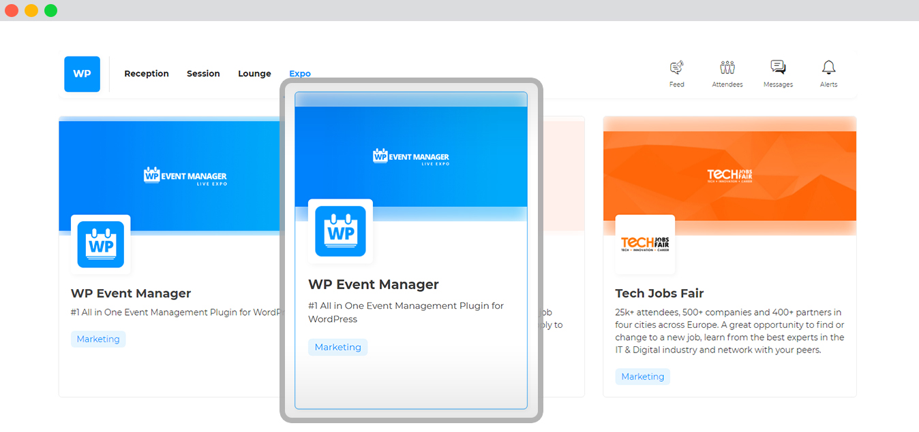This screenshot has height=432, width=919.
Task: Switch to the Session tab
Action: click(203, 73)
